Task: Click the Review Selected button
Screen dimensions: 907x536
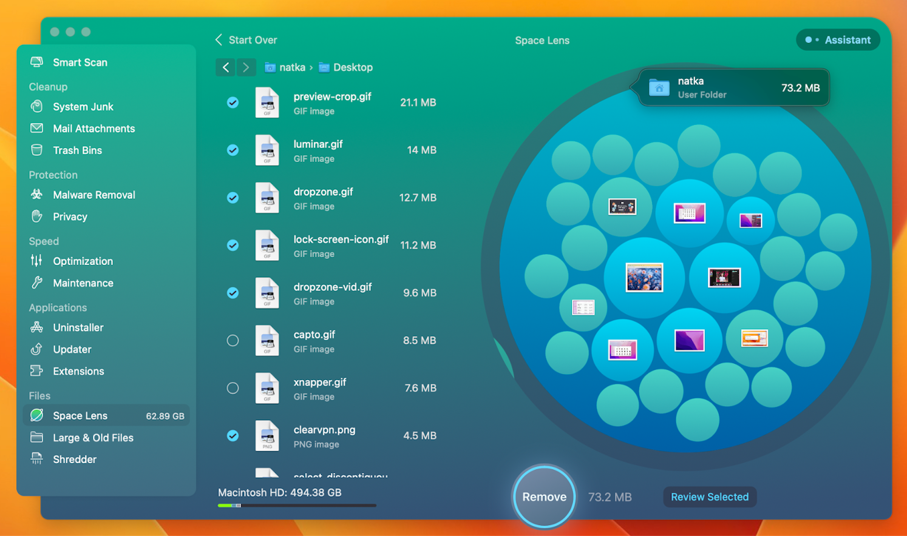Action: pyautogui.click(x=709, y=497)
